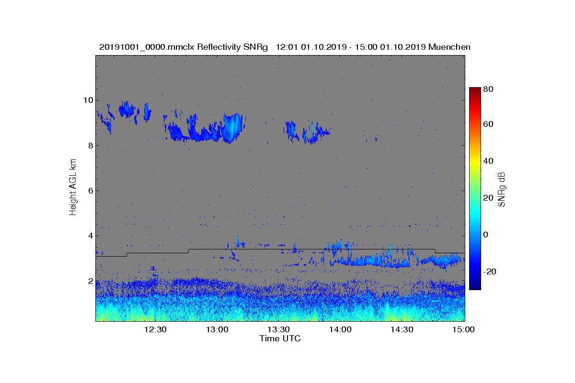Screen dimensions: 575x383
Task: Click the SNRg colorbar gradient
Action: 474,189
